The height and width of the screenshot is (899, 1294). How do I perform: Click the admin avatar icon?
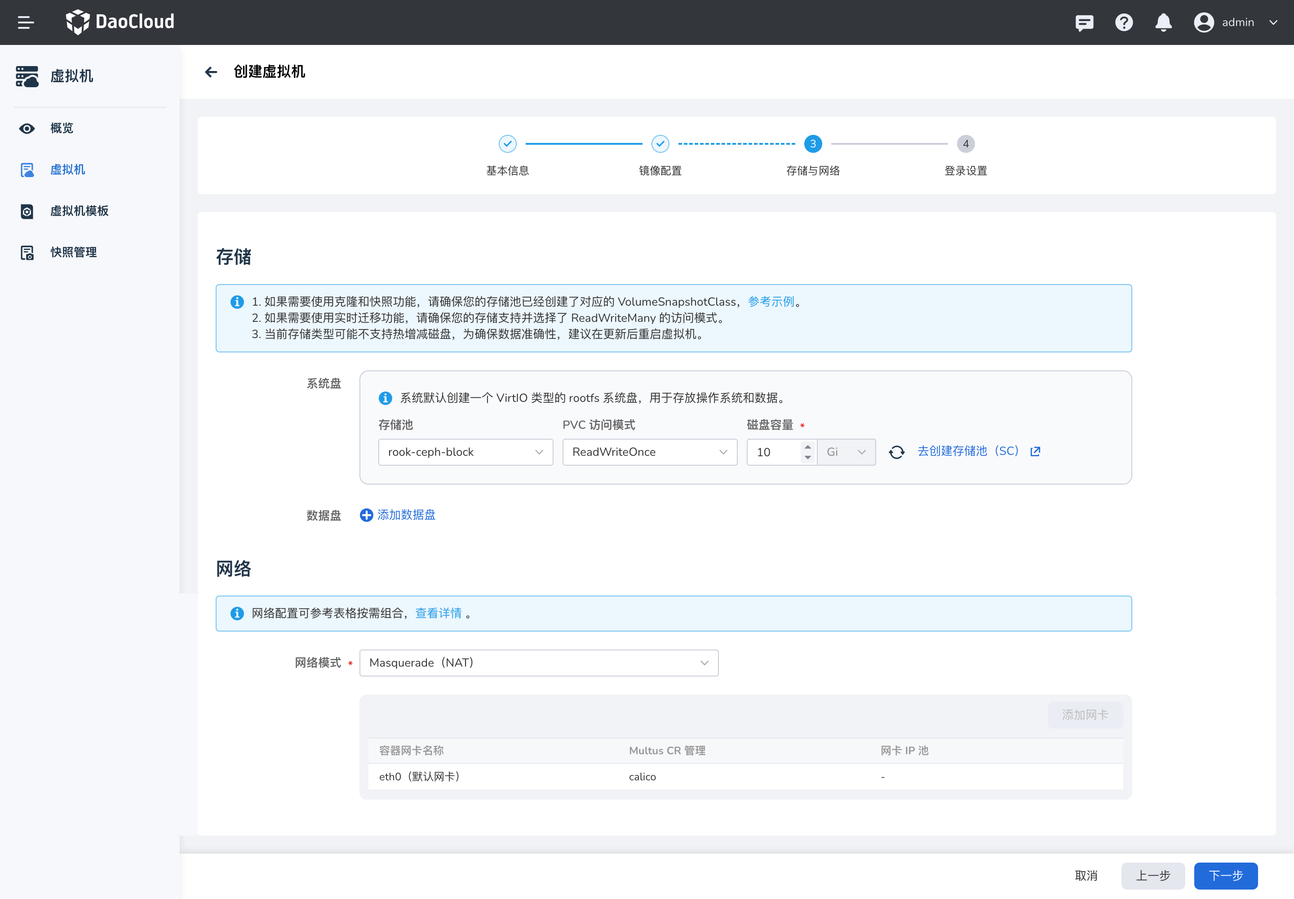pyautogui.click(x=1204, y=22)
